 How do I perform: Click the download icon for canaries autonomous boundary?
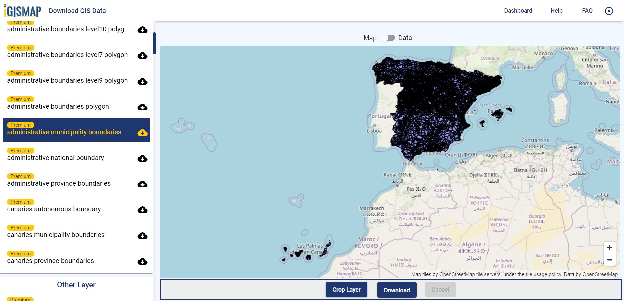point(142,210)
